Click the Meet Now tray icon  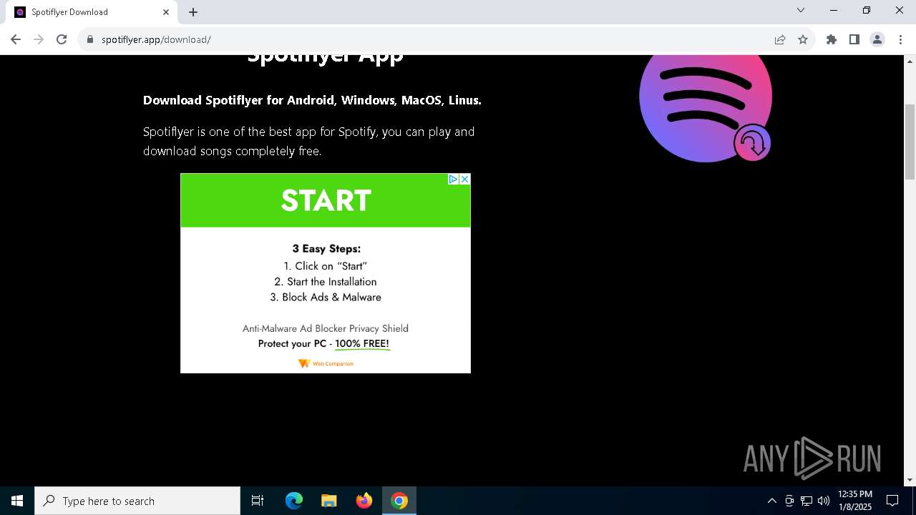[x=789, y=501]
